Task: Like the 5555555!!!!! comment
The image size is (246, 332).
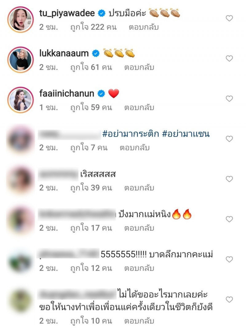Action: [229, 259]
